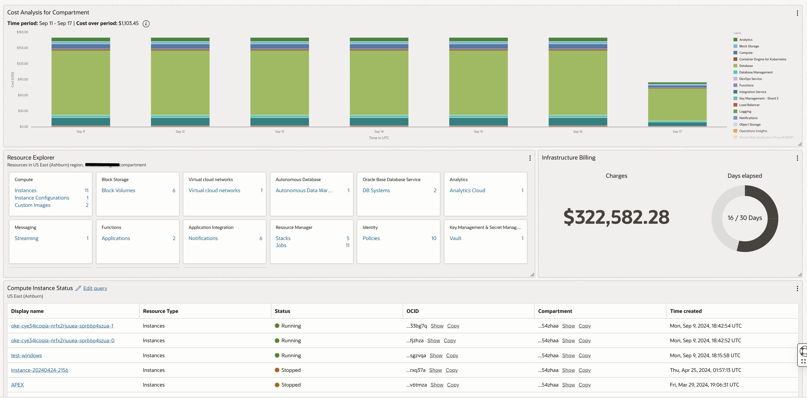Open Compute Instance Status kebab menu

797,288
